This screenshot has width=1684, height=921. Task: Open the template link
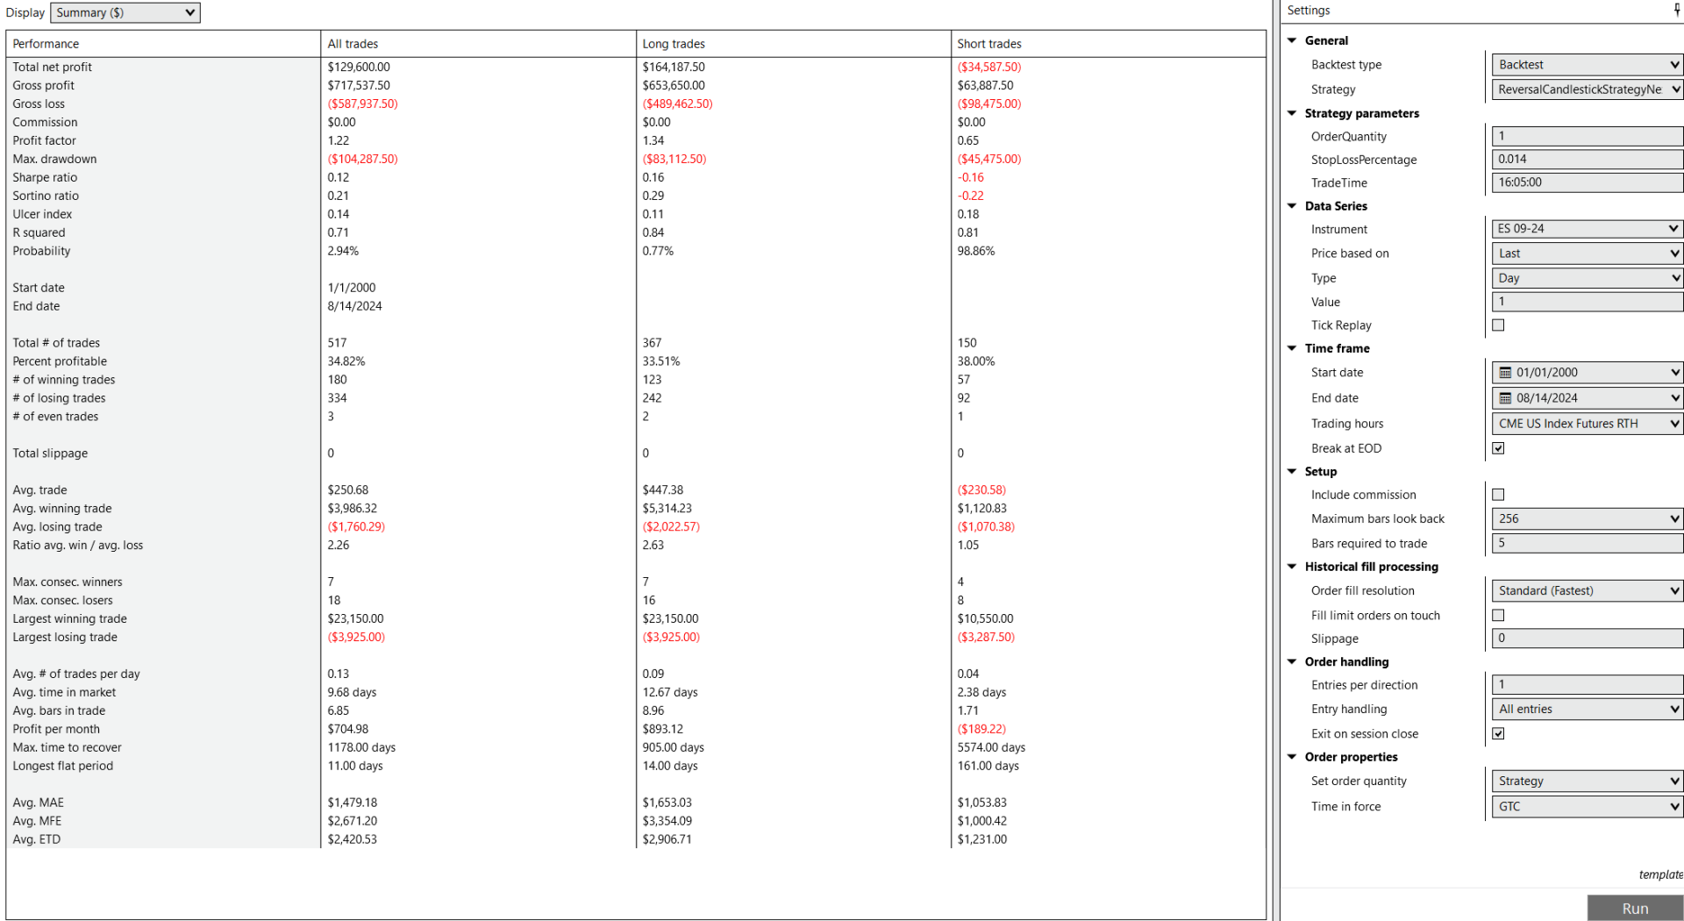click(1660, 875)
